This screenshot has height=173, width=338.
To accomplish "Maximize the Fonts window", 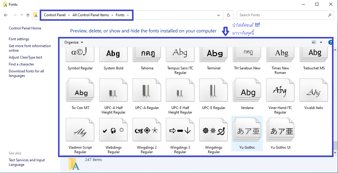I will tap(317, 4).
